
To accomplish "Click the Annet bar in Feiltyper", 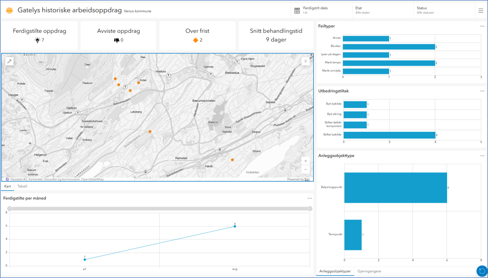I will [x=366, y=39].
